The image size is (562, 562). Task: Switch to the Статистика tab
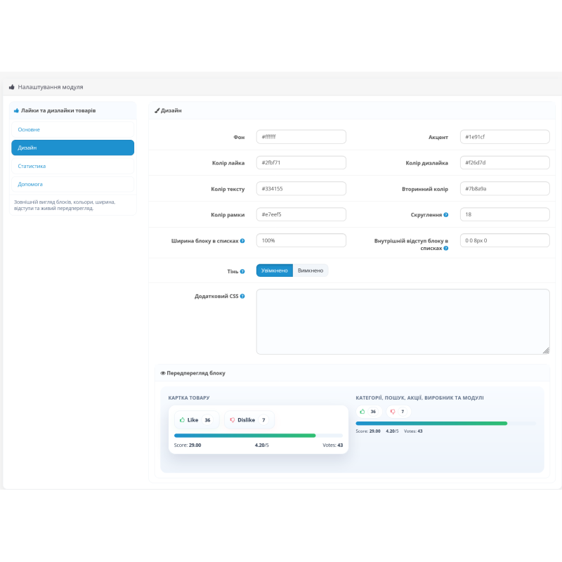tap(73, 166)
